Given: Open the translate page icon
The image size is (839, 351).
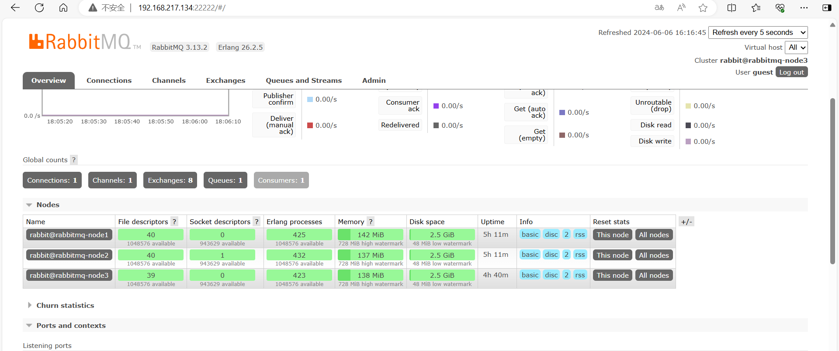Looking at the screenshot, I should point(659,7).
